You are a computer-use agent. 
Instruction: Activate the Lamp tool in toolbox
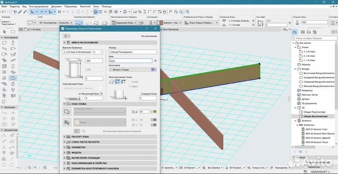click(x=13, y=90)
